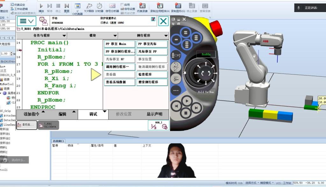Screen dimensions: 326x187
Task: Click the joystick lock square icon
Action: pyautogui.click(x=184, y=73)
